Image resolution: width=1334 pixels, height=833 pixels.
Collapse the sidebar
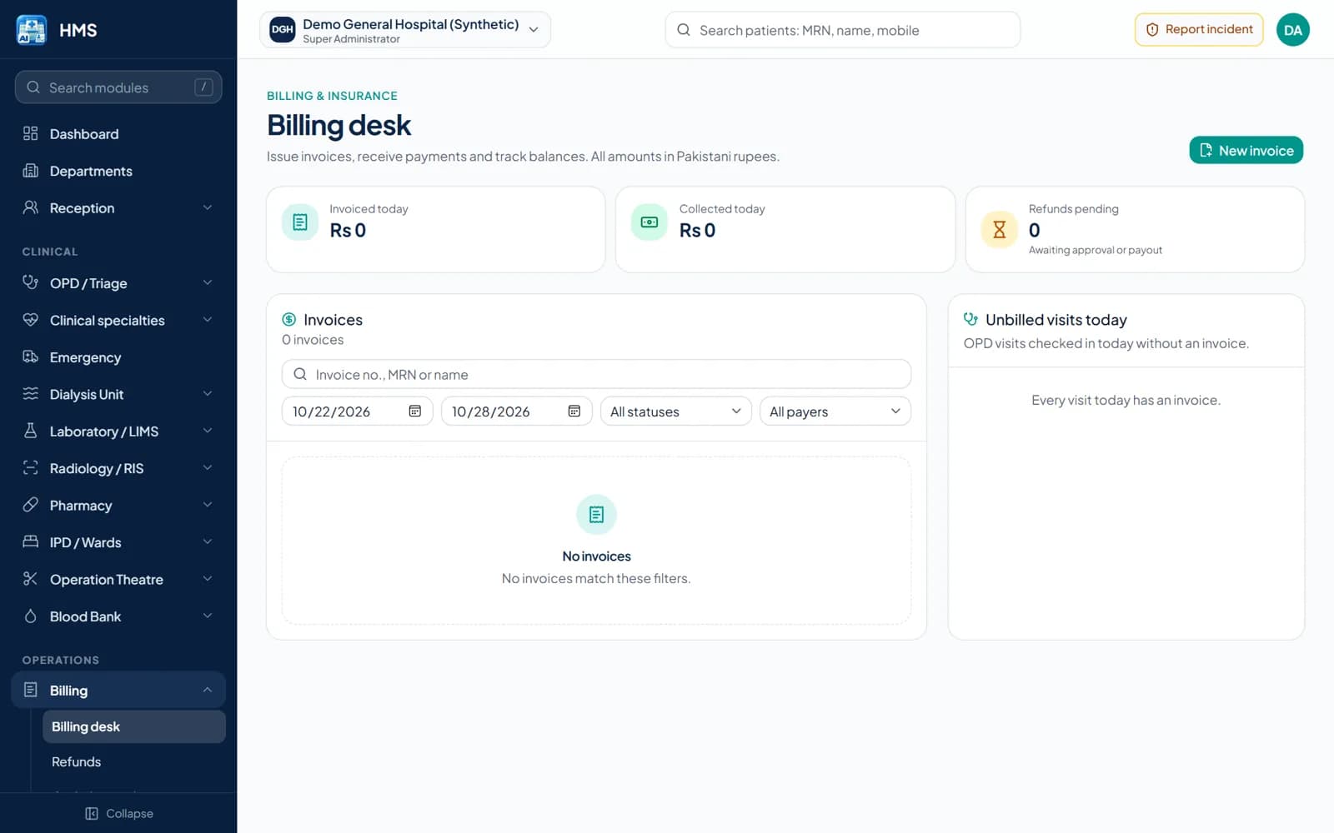tap(118, 813)
